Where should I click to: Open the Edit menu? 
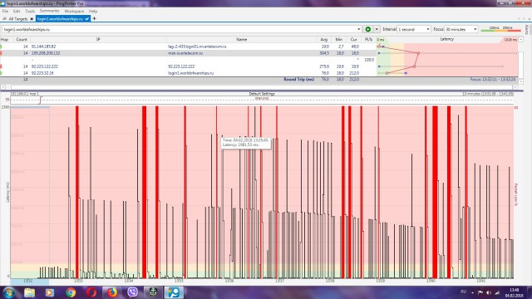pyautogui.click(x=17, y=11)
